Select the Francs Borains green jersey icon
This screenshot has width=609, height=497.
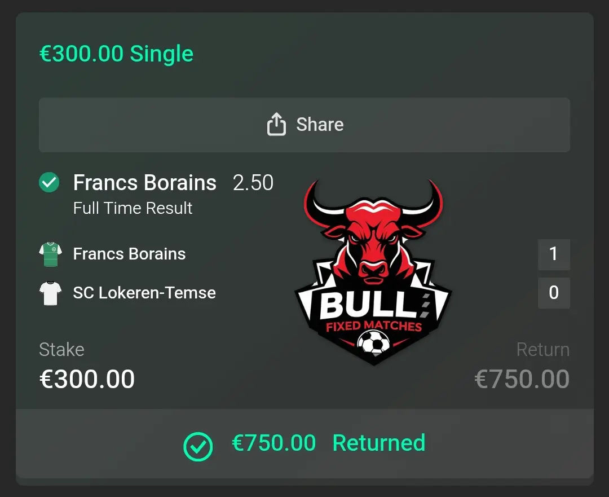[50, 254]
